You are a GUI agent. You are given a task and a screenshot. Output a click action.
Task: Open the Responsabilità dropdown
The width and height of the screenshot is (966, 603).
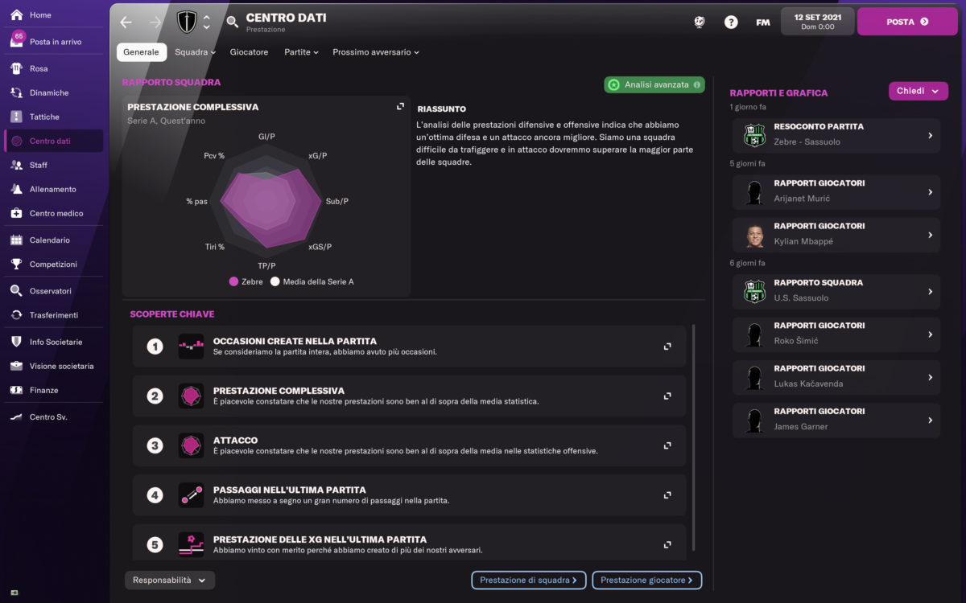pyautogui.click(x=169, y=580)
